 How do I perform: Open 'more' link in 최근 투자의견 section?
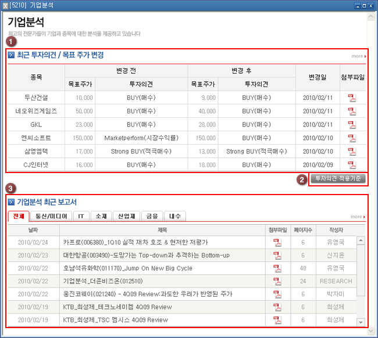[x=358, y=56]
